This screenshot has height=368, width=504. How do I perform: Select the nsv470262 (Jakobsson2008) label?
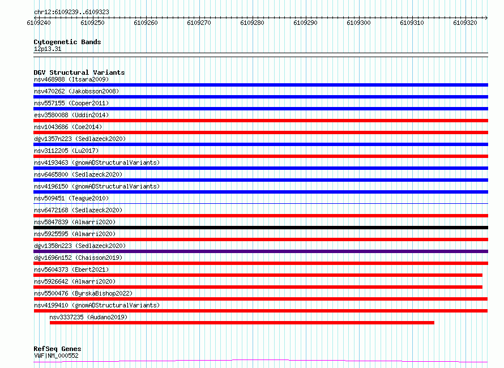click(76, 91)
